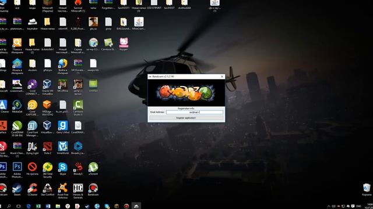Select the Corel Font Manager icon
Viewport: 373px width, 209px height.
[33, 129]
